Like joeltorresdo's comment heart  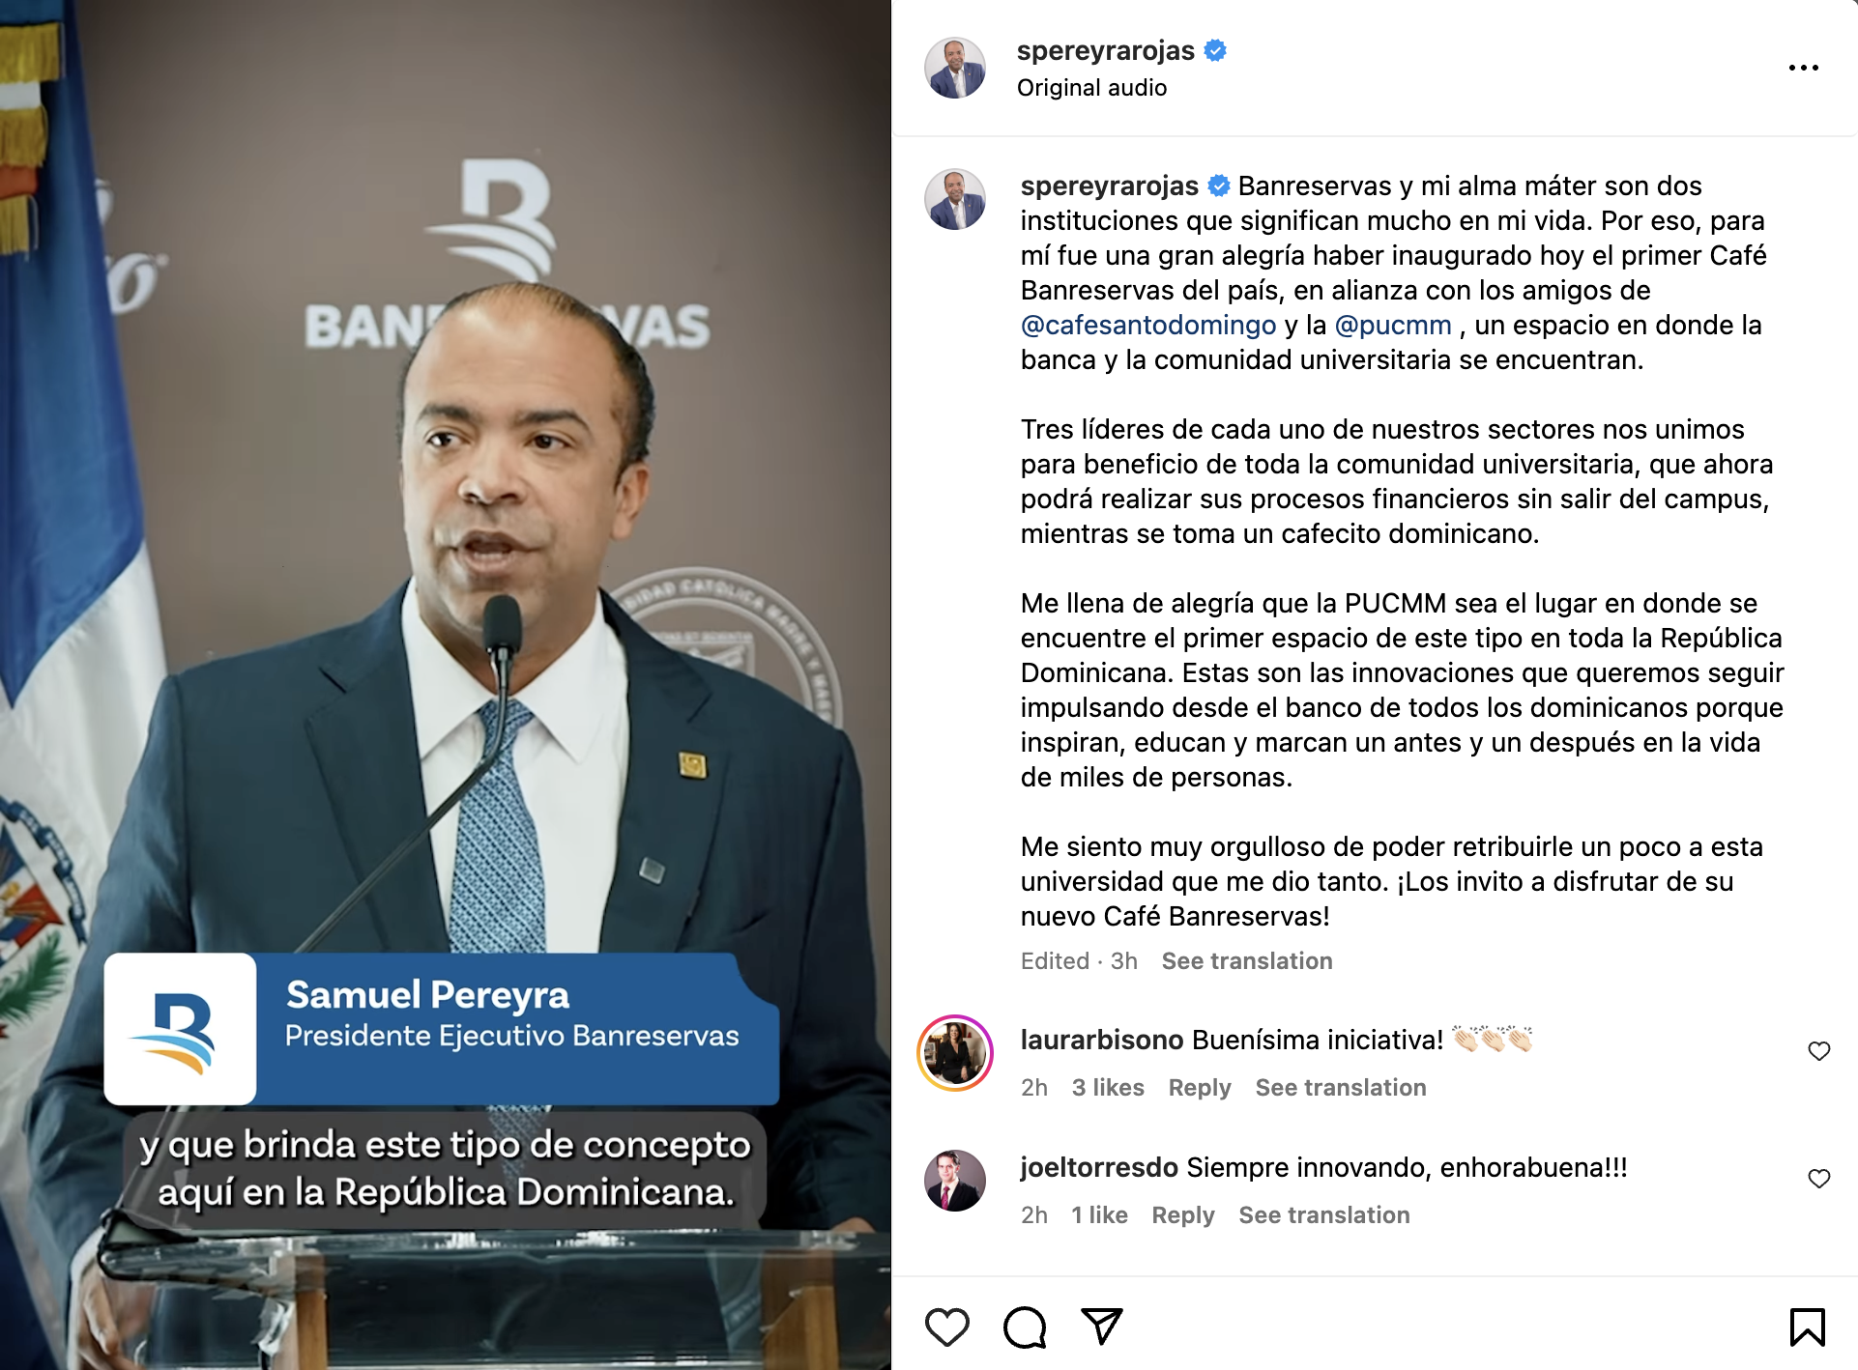click(1818, 1179)
